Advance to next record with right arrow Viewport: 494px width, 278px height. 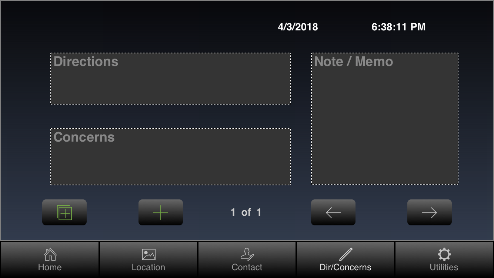pos(430,212)
